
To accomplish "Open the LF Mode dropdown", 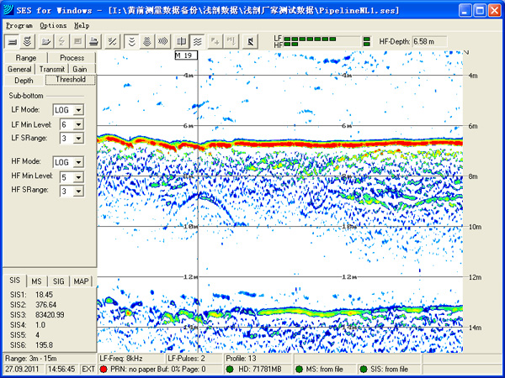I will point(79,109).
